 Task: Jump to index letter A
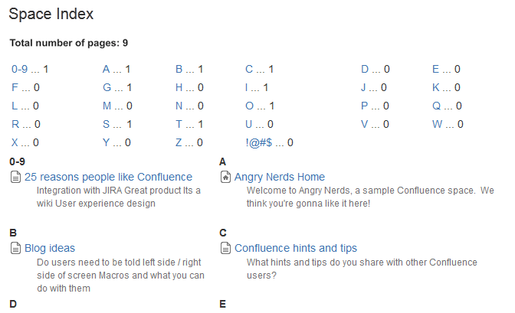pyautogui.click(x=107, y=69)
